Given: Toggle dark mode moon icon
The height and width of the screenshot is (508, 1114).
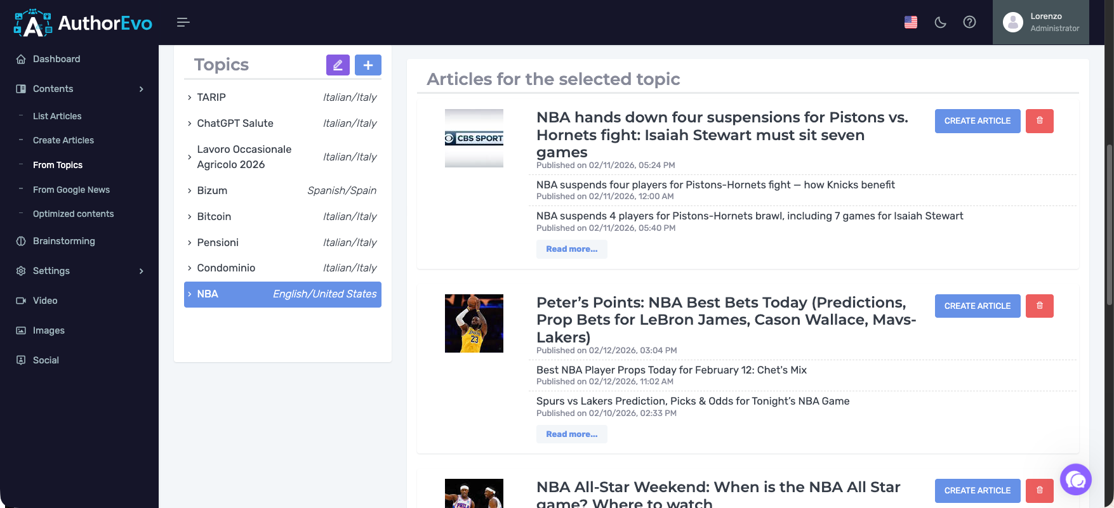Looking at the screenshot, I should (941, 22).
